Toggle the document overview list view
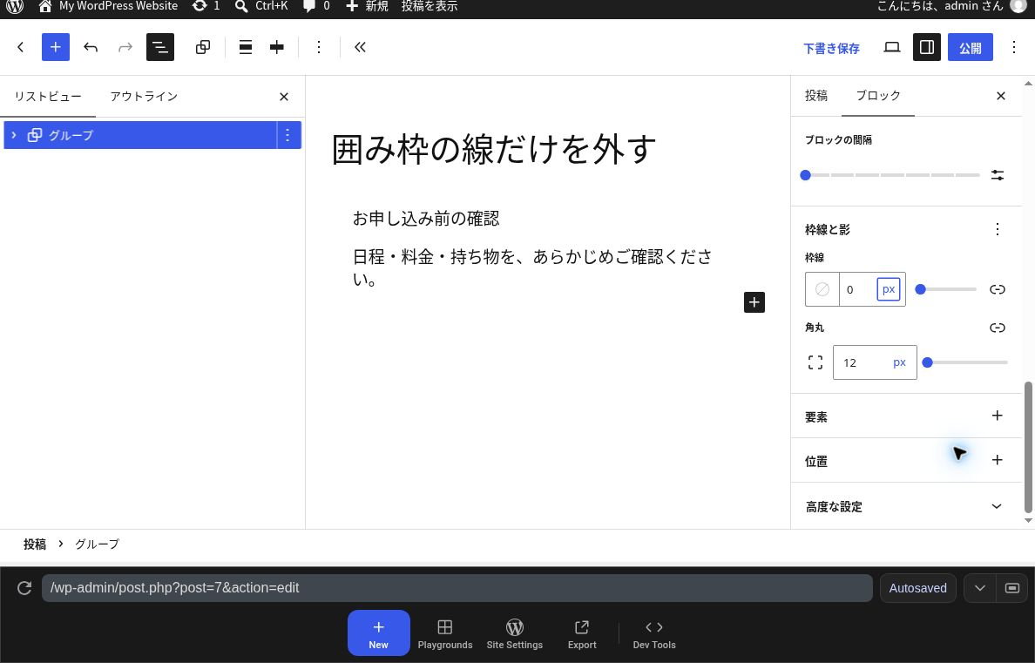 [159, 47]
